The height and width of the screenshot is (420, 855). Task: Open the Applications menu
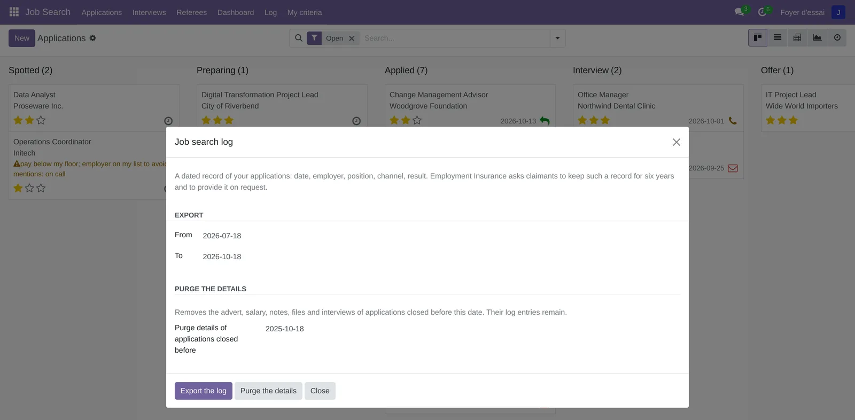pyautogui.click(x=102, y=12)
